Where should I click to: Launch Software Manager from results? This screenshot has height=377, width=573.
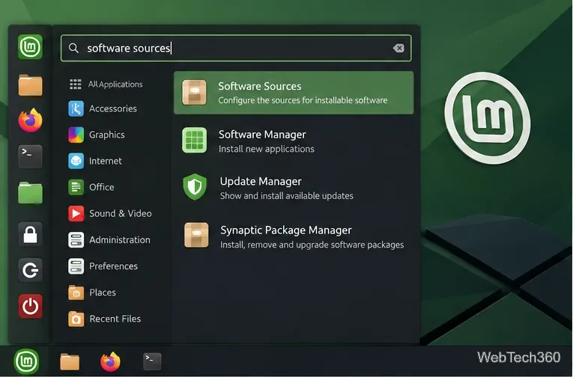pyautogui.click(x=294, y=141)
